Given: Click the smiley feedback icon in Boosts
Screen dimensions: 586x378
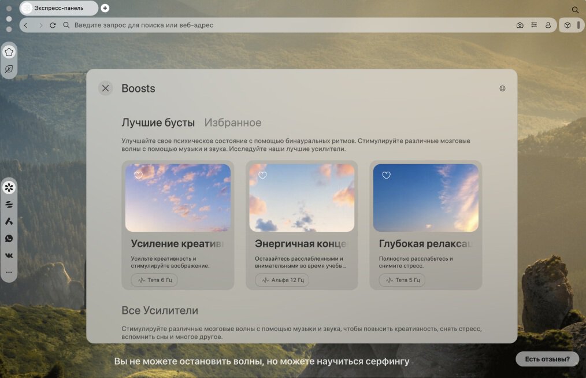Looking at the screenshot, I should pos(502,88).
